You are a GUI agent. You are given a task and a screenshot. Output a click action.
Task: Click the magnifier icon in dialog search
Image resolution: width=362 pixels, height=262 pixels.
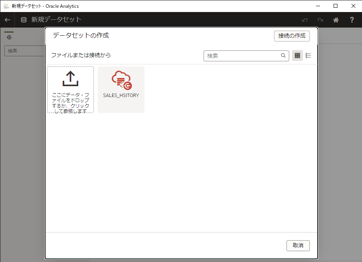283,56
